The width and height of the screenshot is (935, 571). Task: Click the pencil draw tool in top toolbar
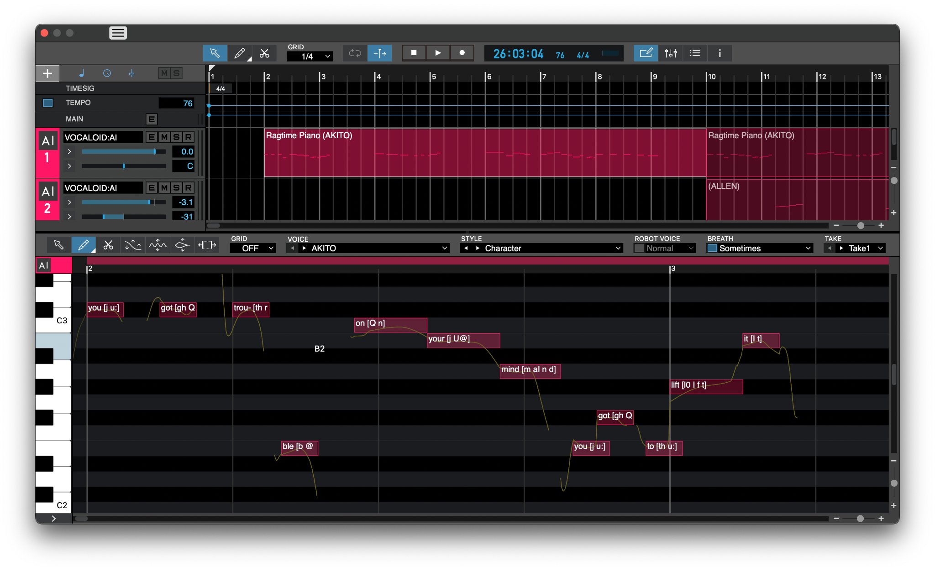tap(240, 53)
